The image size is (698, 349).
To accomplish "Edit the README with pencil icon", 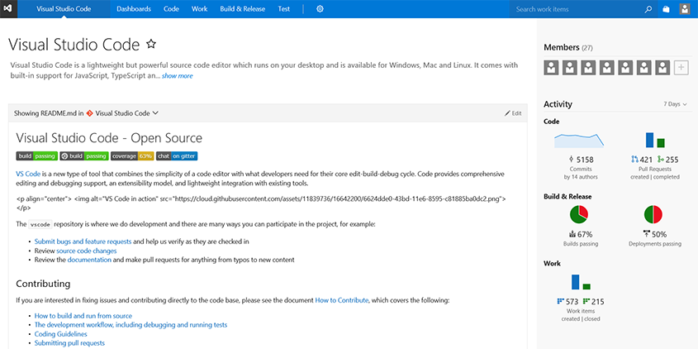I will [x=513, y=112].
